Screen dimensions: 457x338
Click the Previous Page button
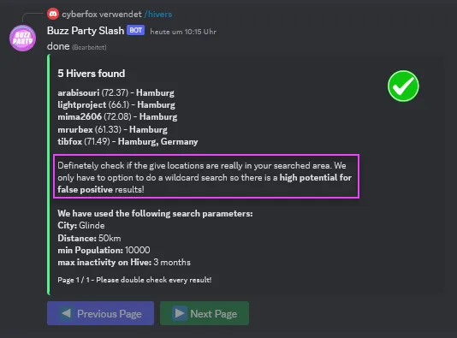(x=100, y=313)
